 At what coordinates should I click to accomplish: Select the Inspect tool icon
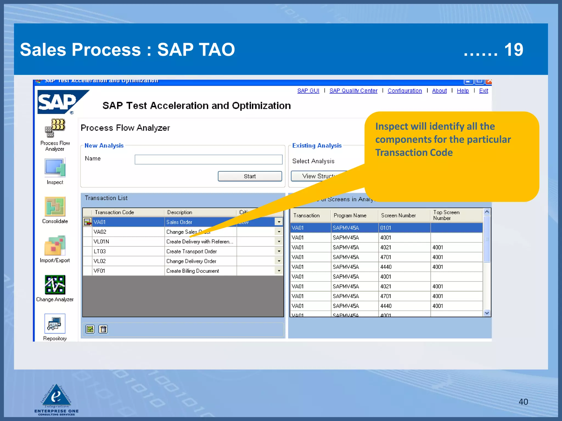point(55,167)
